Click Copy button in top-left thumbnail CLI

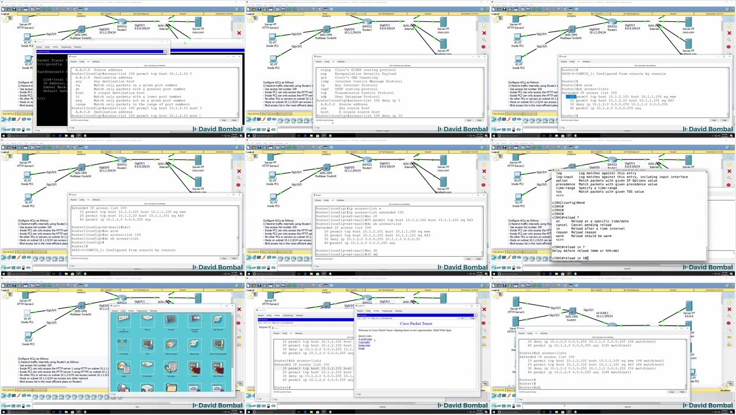[224, 120]
